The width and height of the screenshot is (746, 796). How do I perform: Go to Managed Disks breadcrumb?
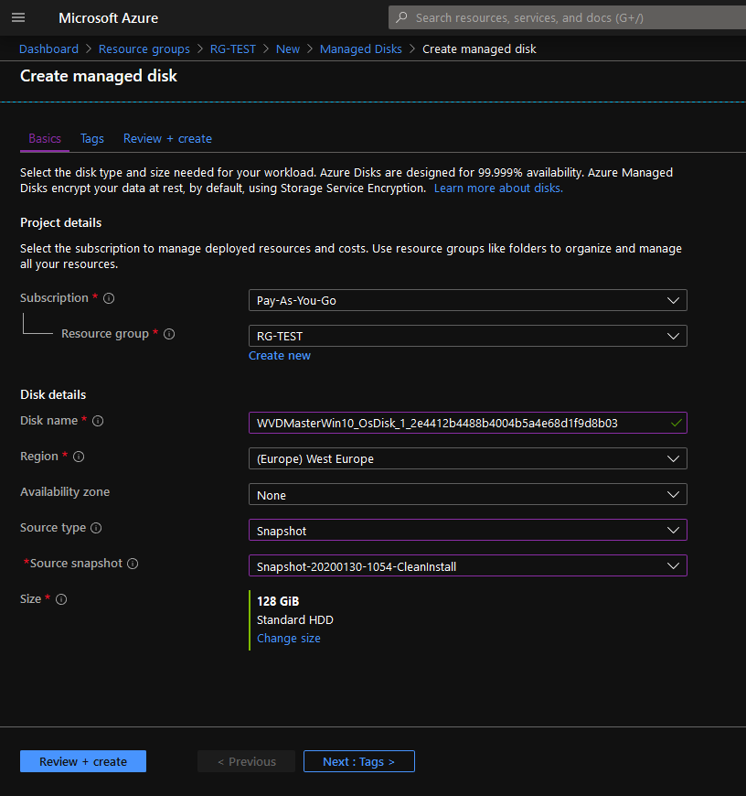360,49
